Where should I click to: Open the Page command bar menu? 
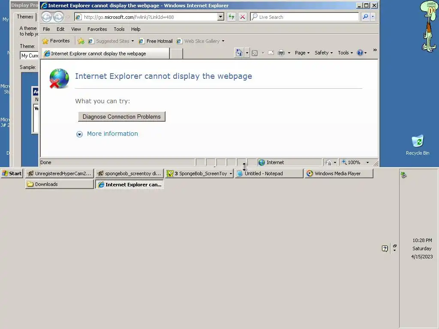coord(302,53)
